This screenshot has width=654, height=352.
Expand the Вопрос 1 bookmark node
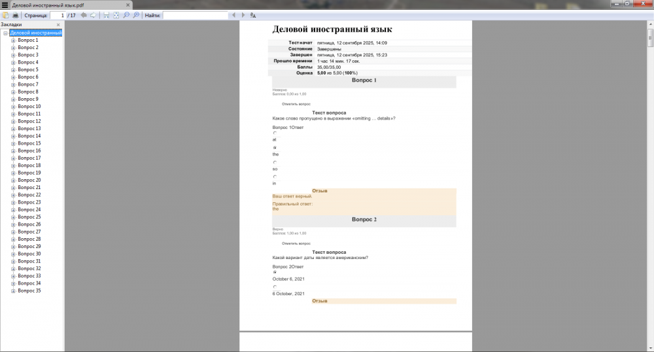click(13, 41)
